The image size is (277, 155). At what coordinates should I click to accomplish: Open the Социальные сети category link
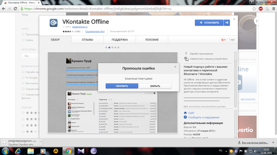95,31
